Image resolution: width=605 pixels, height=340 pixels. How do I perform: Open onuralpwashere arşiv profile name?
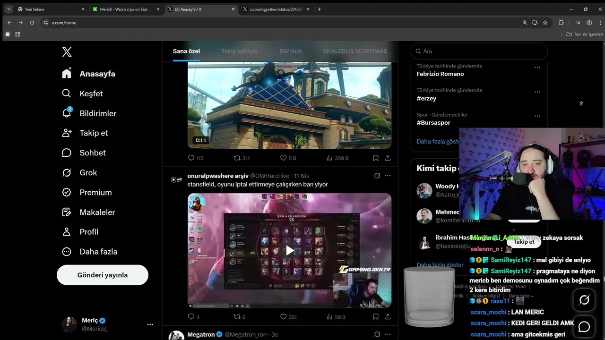point(218,176)
